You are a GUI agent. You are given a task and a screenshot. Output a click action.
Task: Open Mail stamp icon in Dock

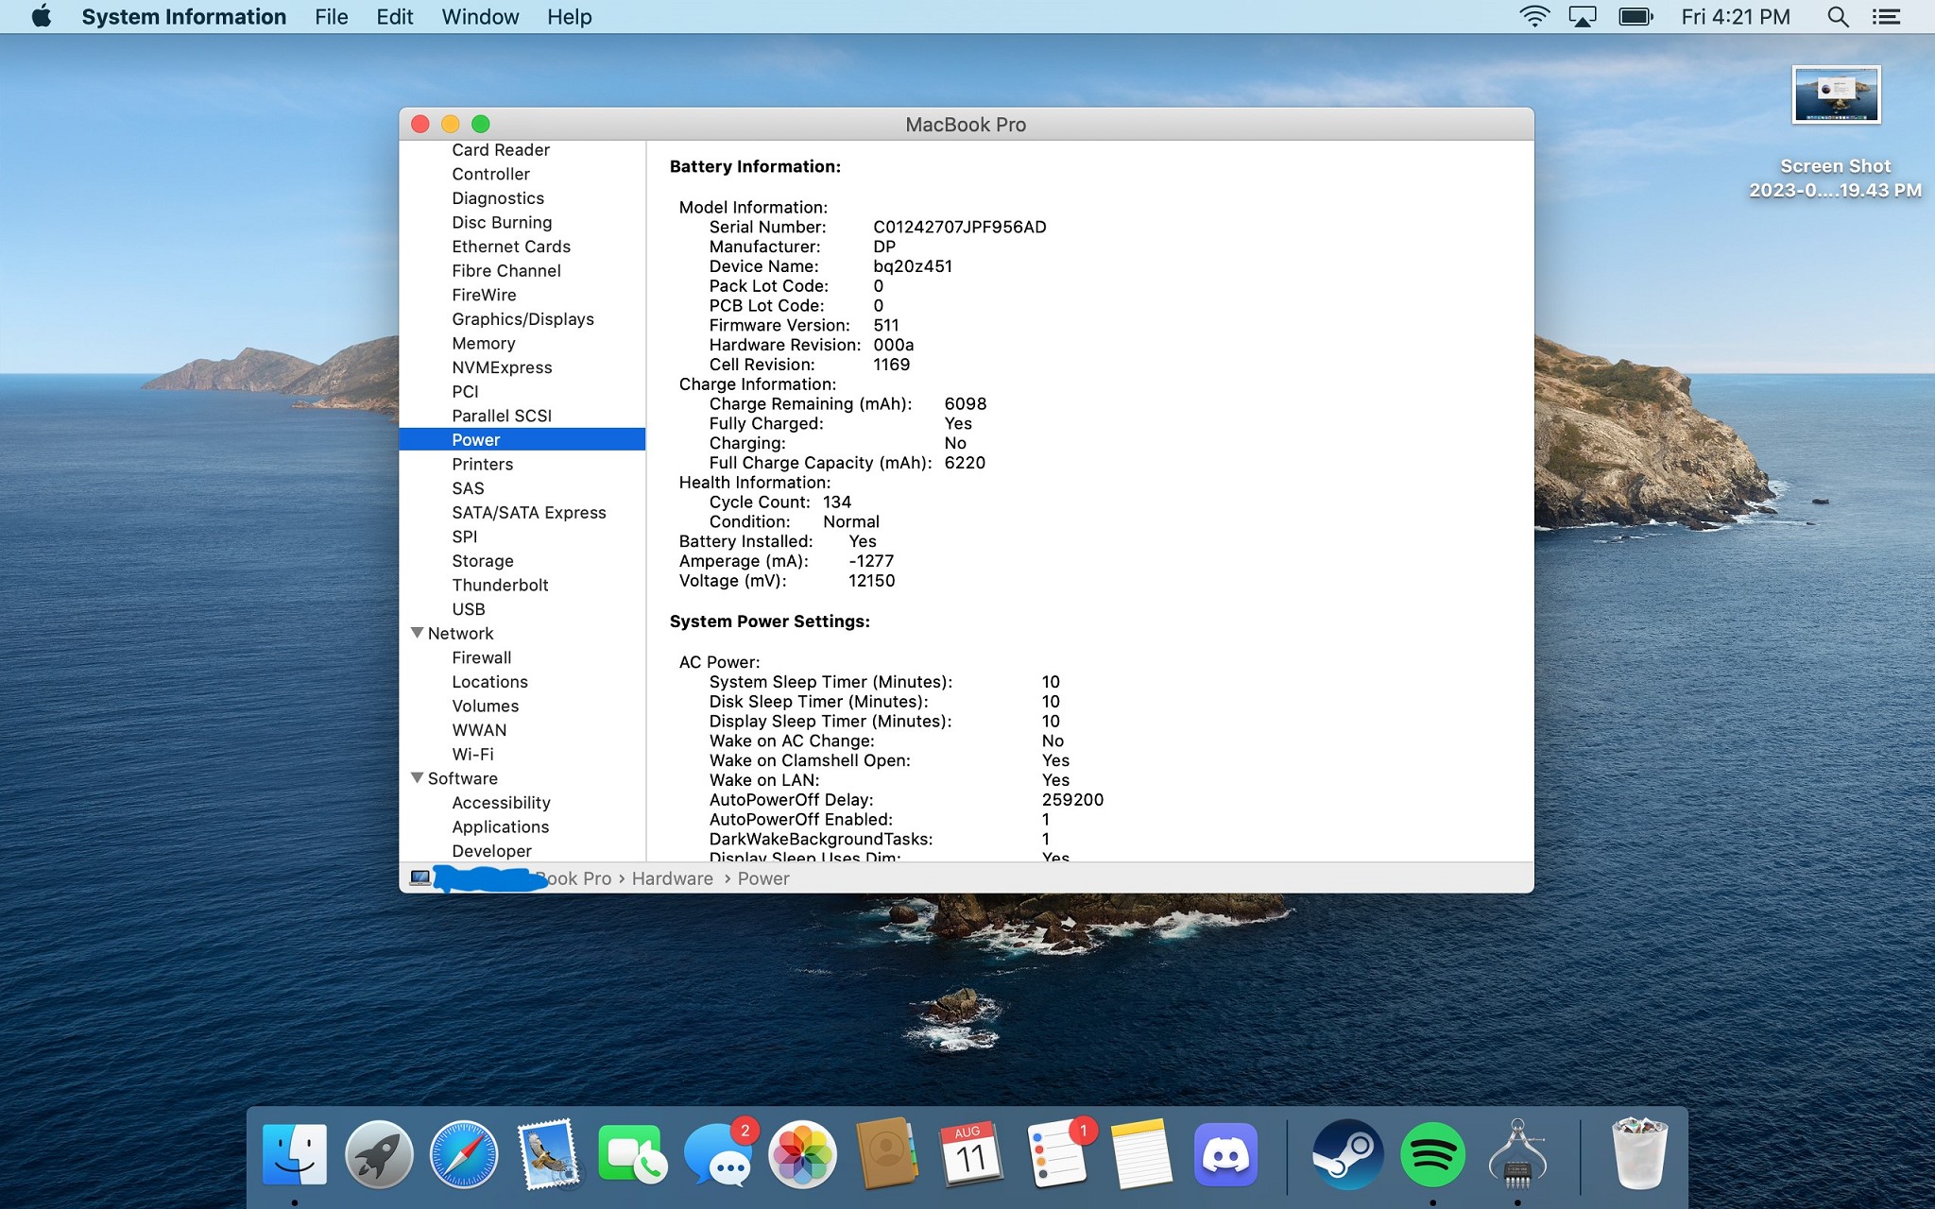pos(548,1154)
